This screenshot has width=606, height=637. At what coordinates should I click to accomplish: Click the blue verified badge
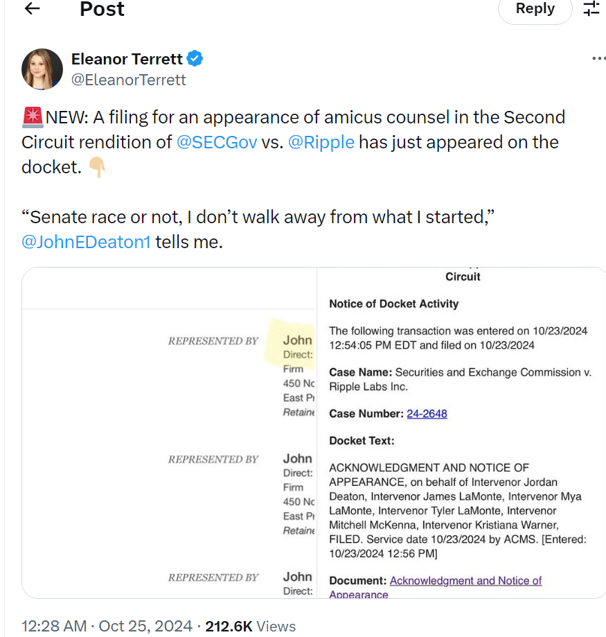(x=195, y=59)
